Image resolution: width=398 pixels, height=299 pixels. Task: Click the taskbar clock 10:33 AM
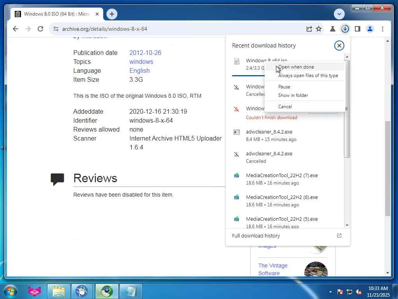coord(378,288)
